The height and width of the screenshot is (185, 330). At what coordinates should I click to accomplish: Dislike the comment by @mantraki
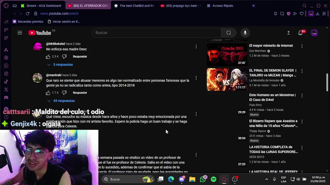(x=64, y=93)
